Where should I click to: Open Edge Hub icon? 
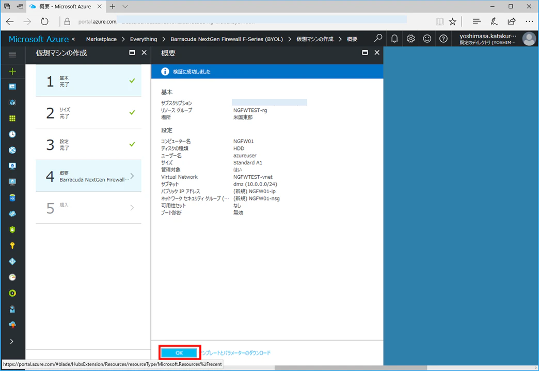pyautogui.click(x=477, y=22)
